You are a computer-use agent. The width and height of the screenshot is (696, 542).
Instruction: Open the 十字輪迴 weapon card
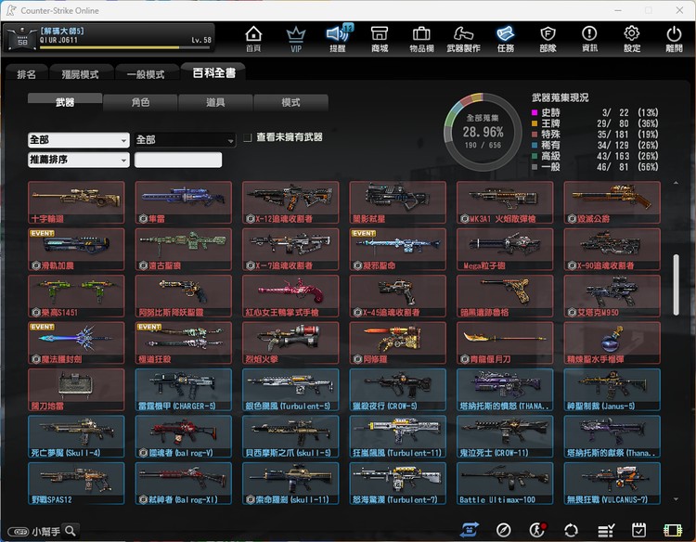(76, 202)
